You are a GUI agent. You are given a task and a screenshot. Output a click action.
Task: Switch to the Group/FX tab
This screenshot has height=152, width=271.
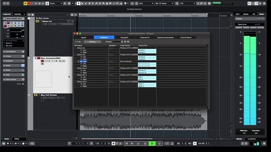click(124, 38)
